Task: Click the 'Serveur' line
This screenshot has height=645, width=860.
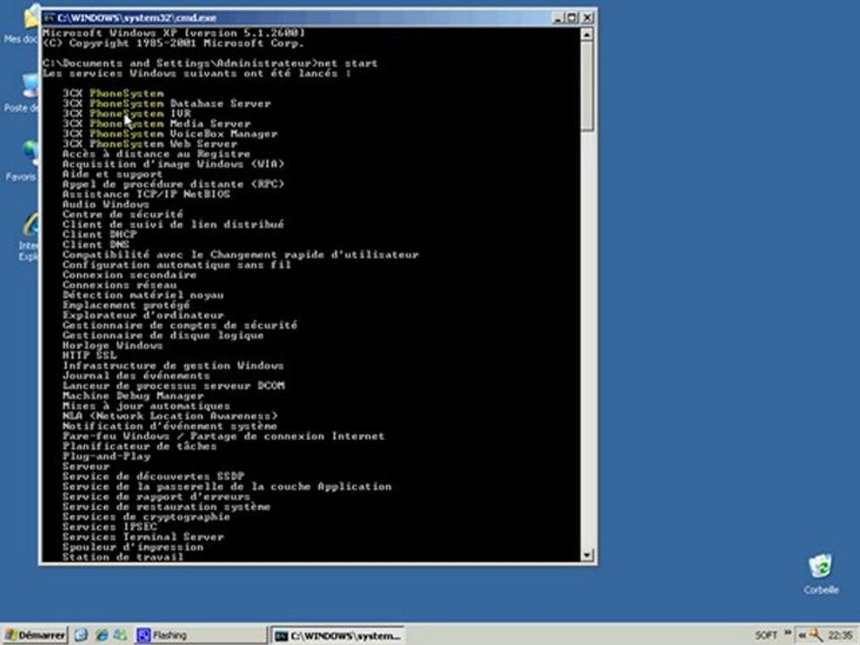Action: (86, 467)
